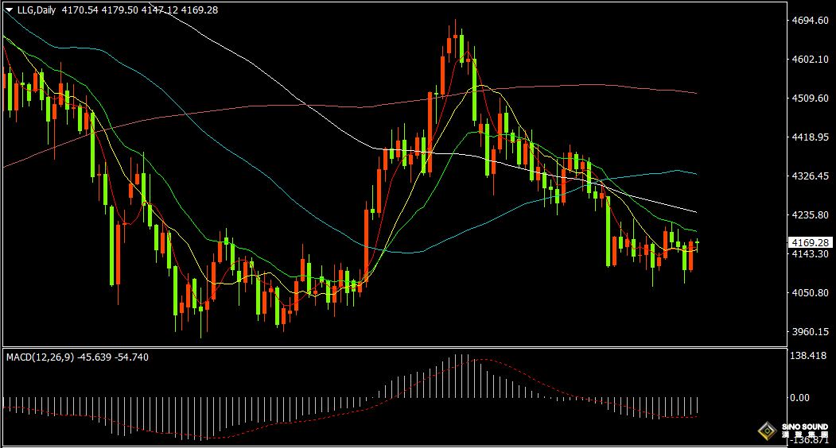Click the 4143.30 price axis label
The width and height of the screenshot is (836, 448).
point(811,253)
